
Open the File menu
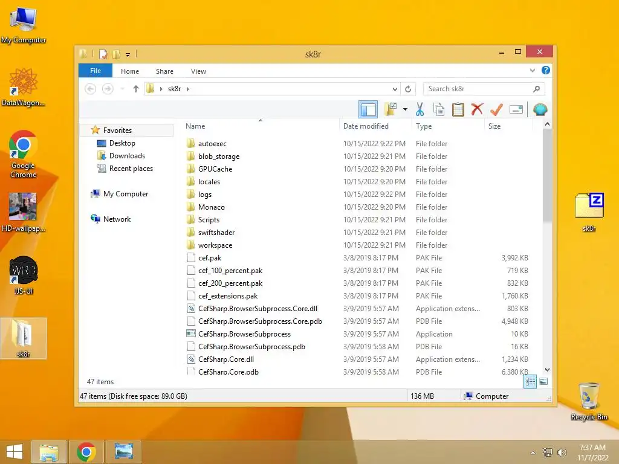96,71
